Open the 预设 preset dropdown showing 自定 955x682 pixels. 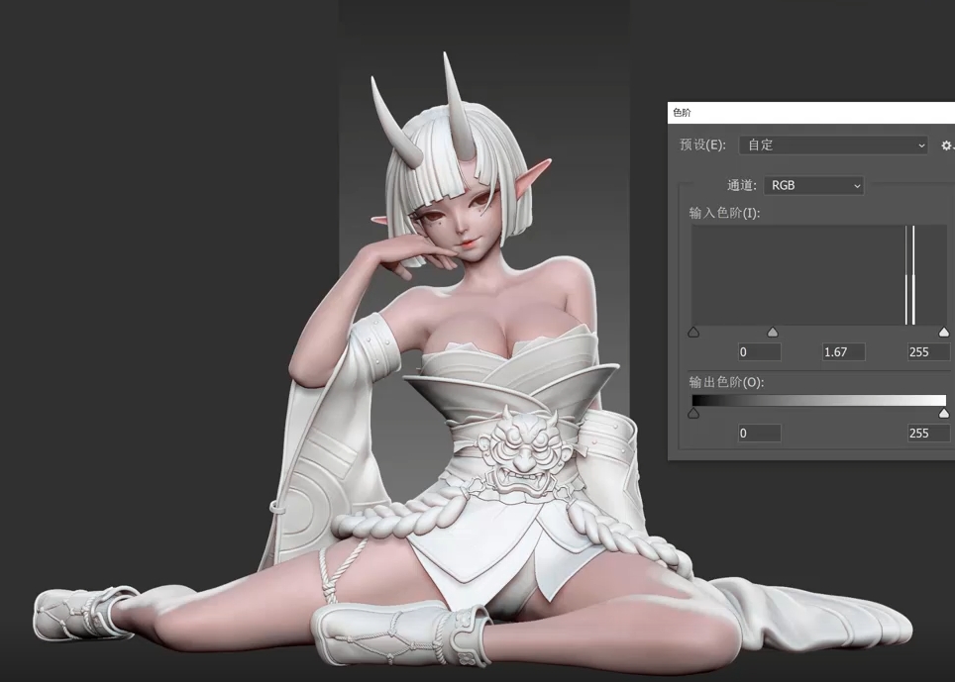pos(833,145)
